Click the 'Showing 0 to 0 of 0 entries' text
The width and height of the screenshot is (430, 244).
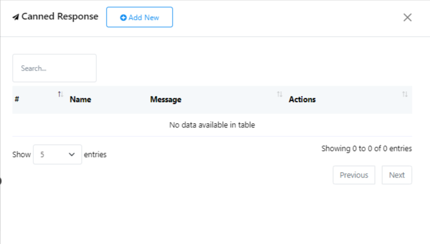[x=366, y=148]
